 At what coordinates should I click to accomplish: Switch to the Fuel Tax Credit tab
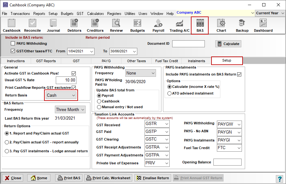point(166,61)
